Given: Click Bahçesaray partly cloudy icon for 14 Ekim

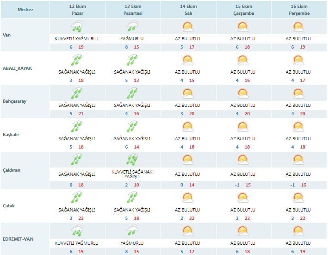Looking at the screenshot, I should (187, 93).
